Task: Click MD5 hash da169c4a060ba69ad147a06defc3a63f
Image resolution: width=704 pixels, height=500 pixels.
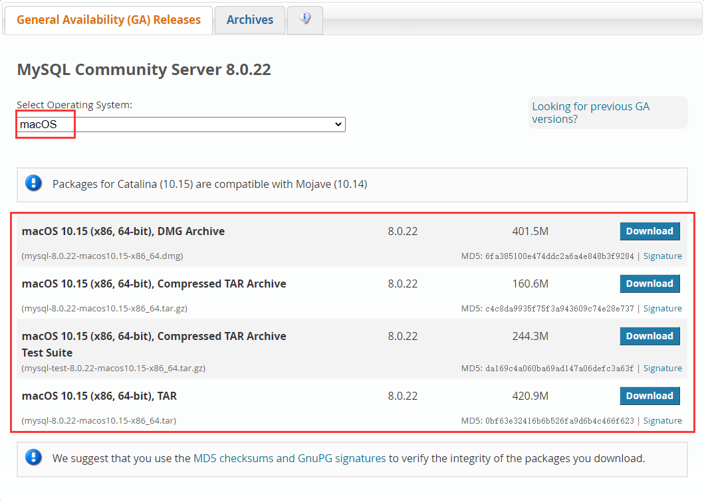Action: (560, 368)
